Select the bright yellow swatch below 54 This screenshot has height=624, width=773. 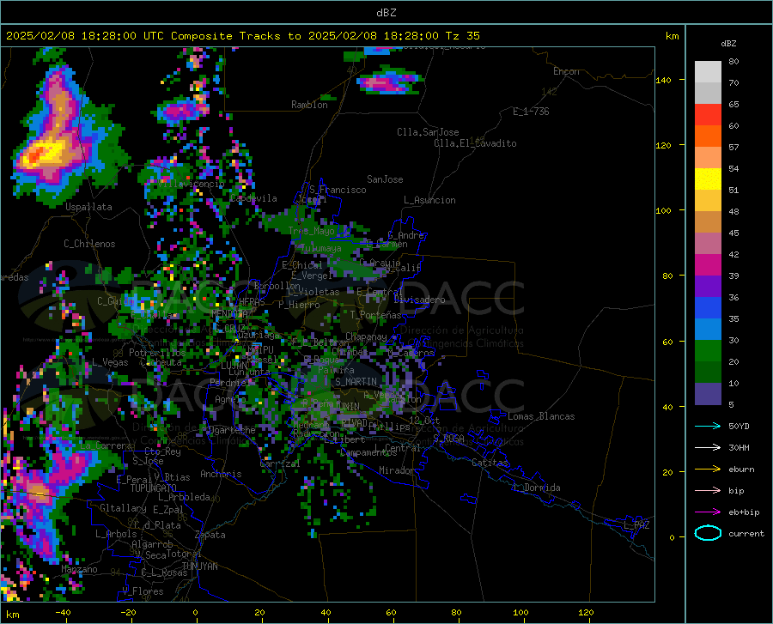(x=708, y=179)
